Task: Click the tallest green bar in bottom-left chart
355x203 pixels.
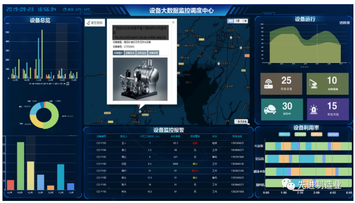Action: pos(20,166)
